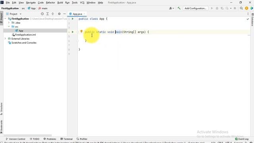Open the Bookmarks tool window

pos(2,127)
